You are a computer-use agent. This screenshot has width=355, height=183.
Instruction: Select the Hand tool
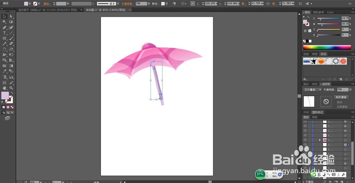(4, 88)
